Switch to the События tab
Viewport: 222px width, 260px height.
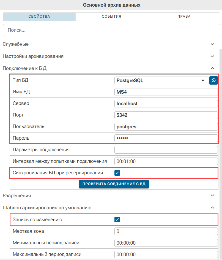click(111, 17)
